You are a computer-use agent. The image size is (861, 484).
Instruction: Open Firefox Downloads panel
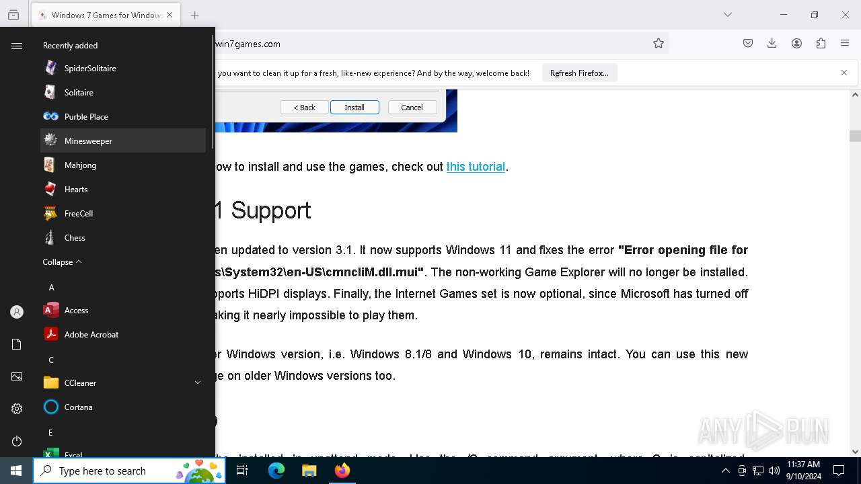tap(772, 43)
